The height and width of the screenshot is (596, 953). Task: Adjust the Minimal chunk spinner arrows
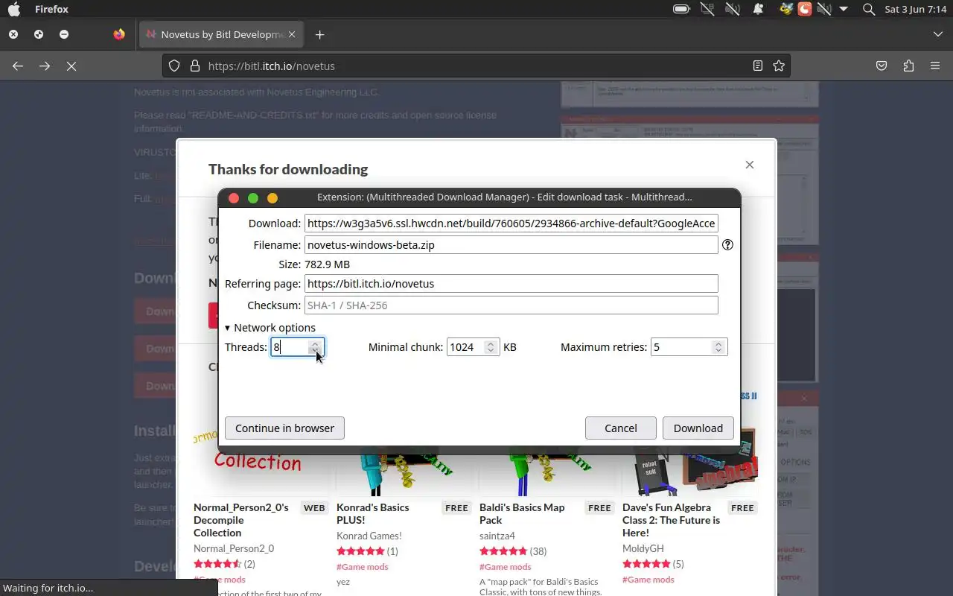coord(491,347)
